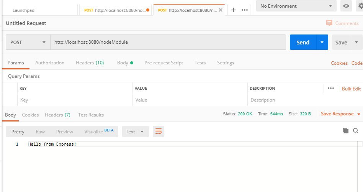Send the POST request
363x192 pixels.
point(303,42)
